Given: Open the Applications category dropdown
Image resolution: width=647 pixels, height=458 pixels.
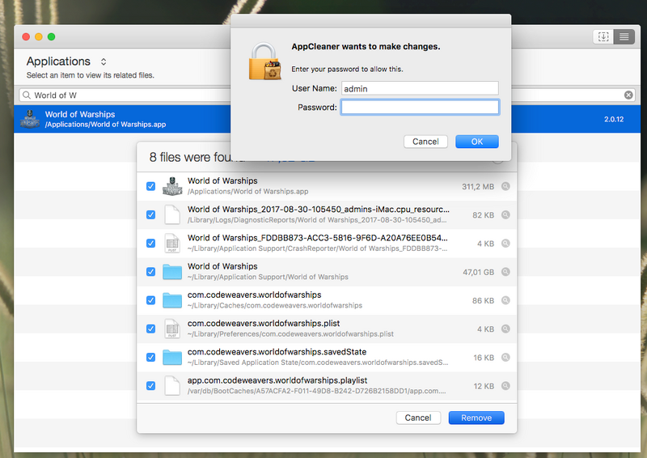Looking at the screenshot, I should click(66, 61).
